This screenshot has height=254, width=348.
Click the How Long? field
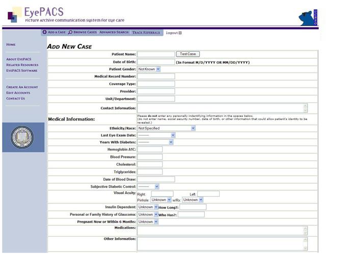[193, 207]
